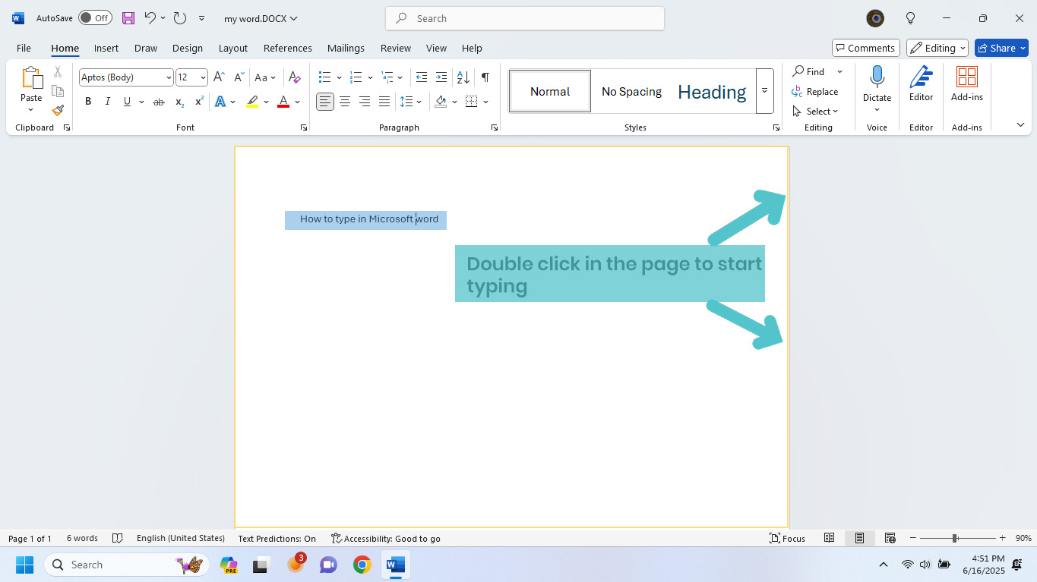Toggle strikethrough formatting
Screen dimensions: 1037x582
click(x=158, y=101)
